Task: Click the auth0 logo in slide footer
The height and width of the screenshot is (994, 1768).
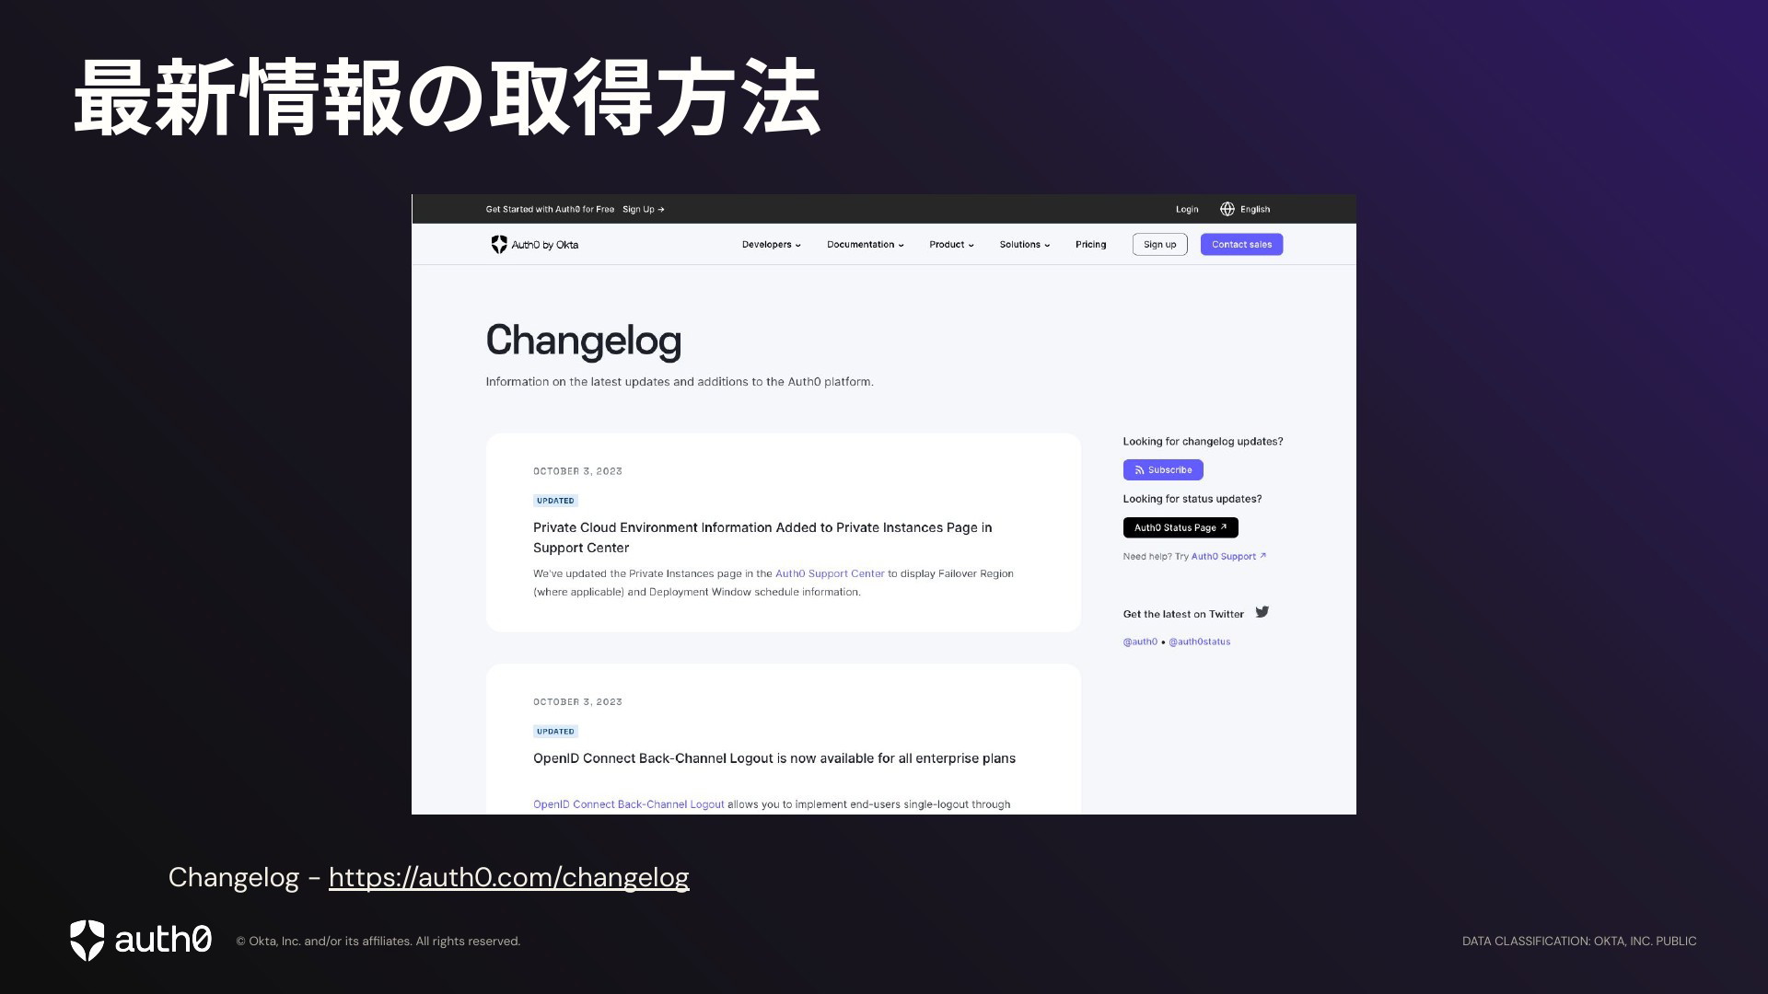Action: pyautogui.click(x=141, y=941)
